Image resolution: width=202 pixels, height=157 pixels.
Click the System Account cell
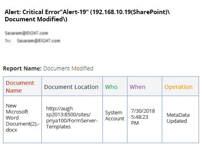point(115,116)
